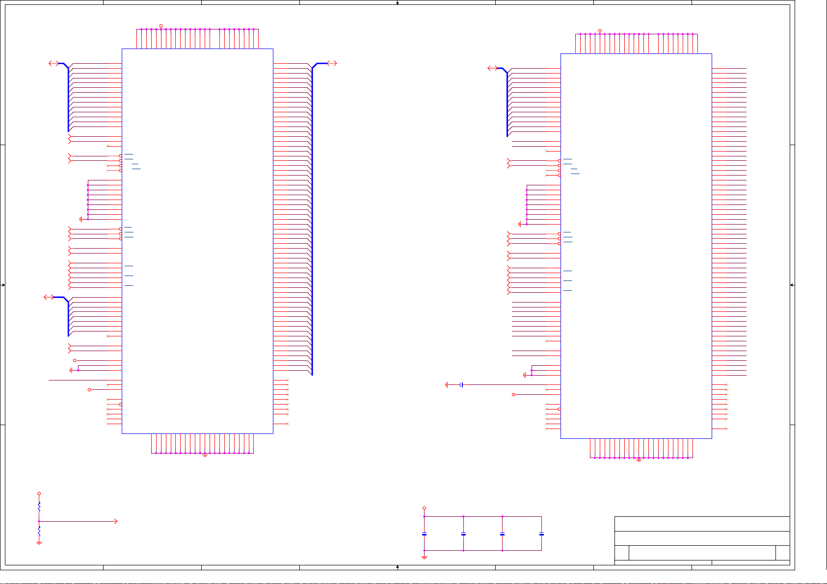Select the series capacitor left of right IC
The width and height of the screenshot is (827, 584).
click(x=461, y=385)
